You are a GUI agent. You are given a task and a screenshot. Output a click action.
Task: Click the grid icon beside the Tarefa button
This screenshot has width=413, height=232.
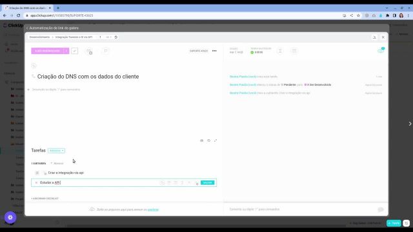tap(406, 223)
